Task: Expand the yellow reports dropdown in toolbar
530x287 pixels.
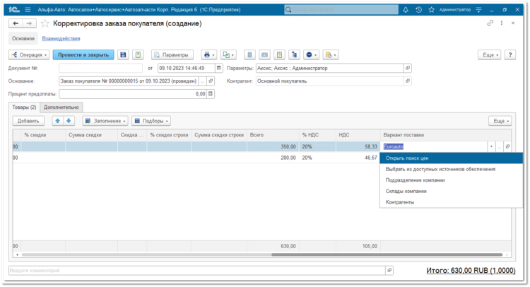Action: click(x=331, y=54)
